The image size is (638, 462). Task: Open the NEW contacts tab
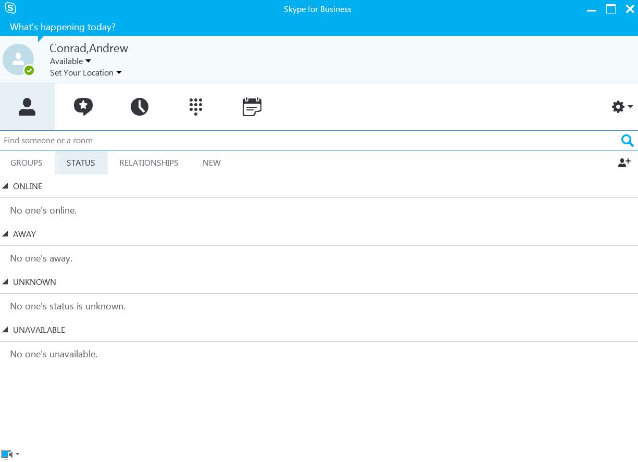pyautogui.click(x=211, y=163)
